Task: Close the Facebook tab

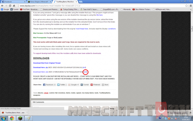Action: (x=25, y=2)
